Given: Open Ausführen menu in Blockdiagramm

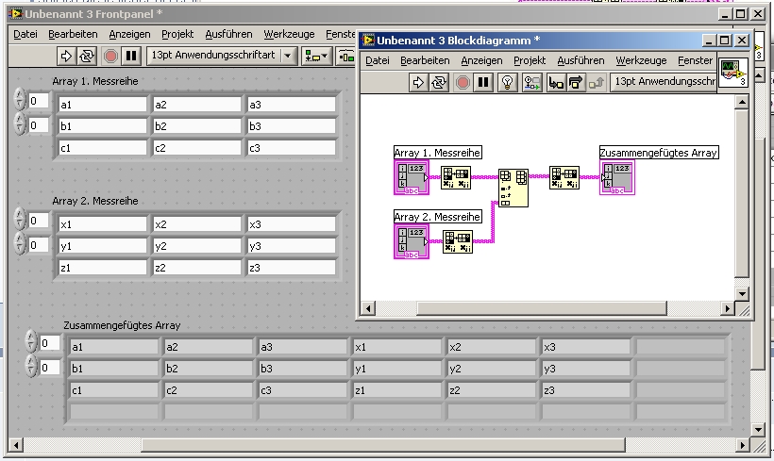Looking at the screenshot, I should [580, 60].
